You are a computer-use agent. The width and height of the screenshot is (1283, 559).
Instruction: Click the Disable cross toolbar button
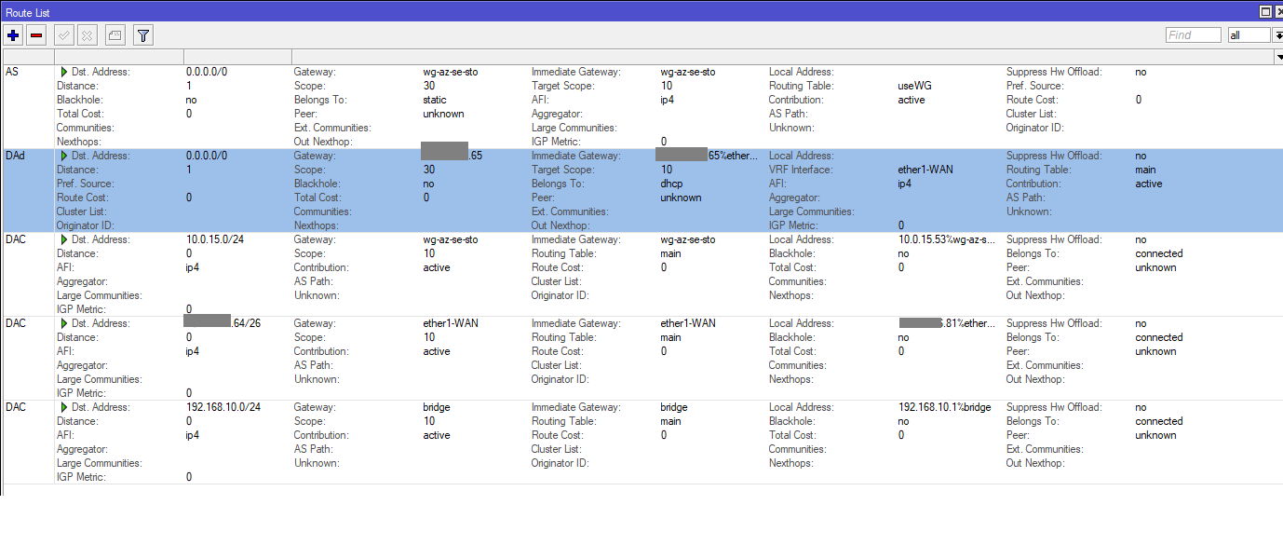tap(87, 35)
